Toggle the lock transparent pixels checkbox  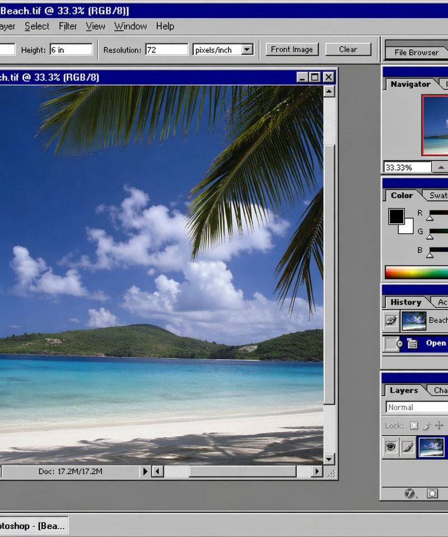point(414,425)
